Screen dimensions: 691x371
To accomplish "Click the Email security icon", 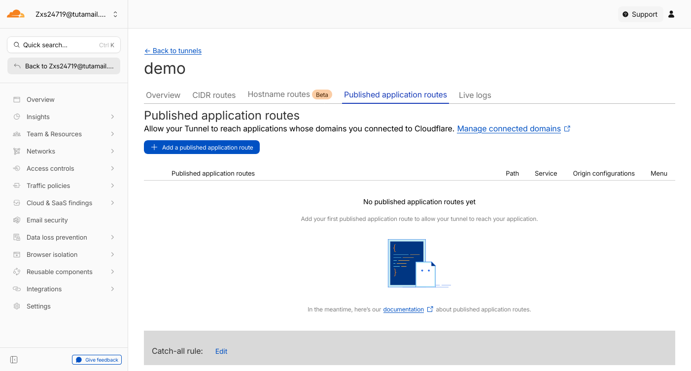I will tap(17, 220).
